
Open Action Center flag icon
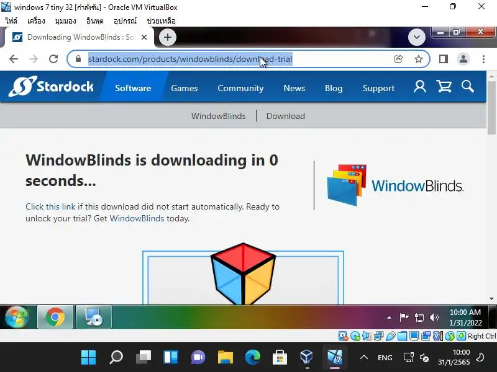coord(404,317)
